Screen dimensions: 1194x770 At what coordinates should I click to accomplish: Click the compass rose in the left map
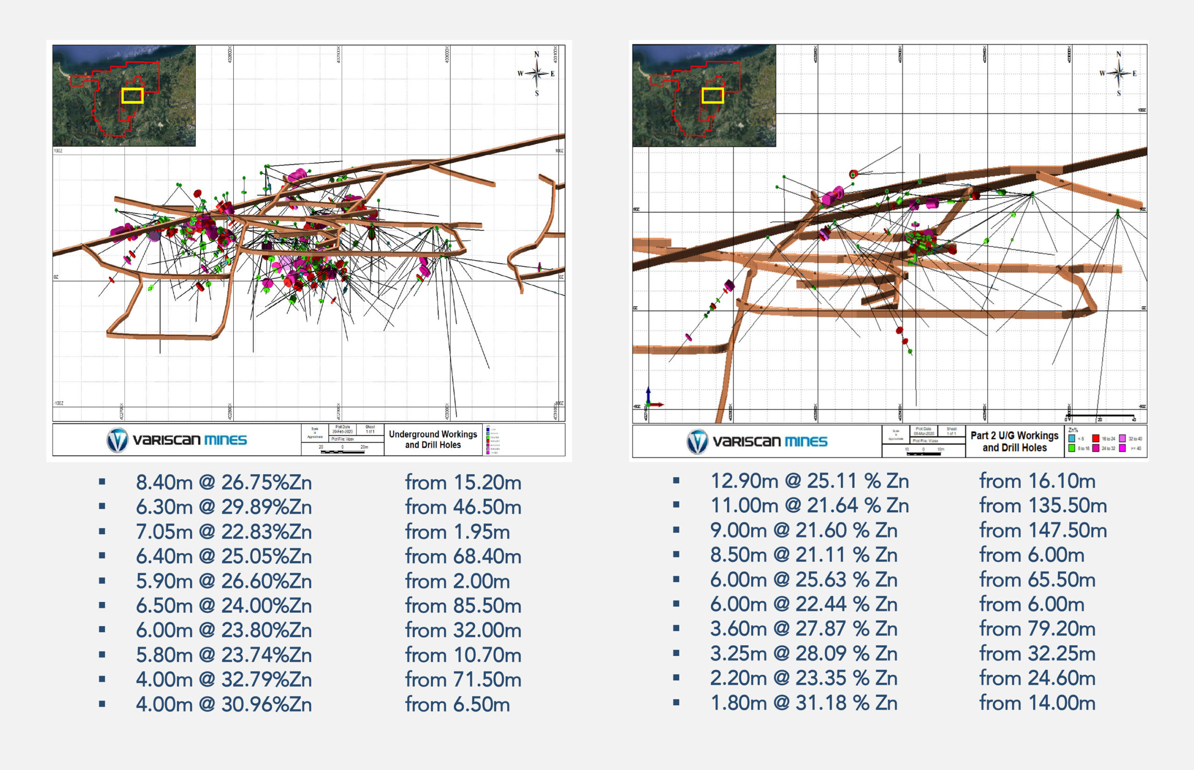537,74
